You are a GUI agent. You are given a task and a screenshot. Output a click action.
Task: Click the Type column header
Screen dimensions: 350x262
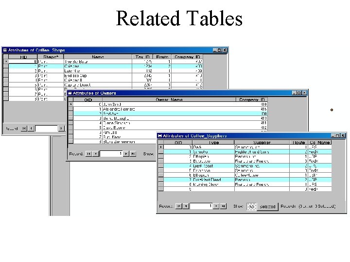[213, 142]
